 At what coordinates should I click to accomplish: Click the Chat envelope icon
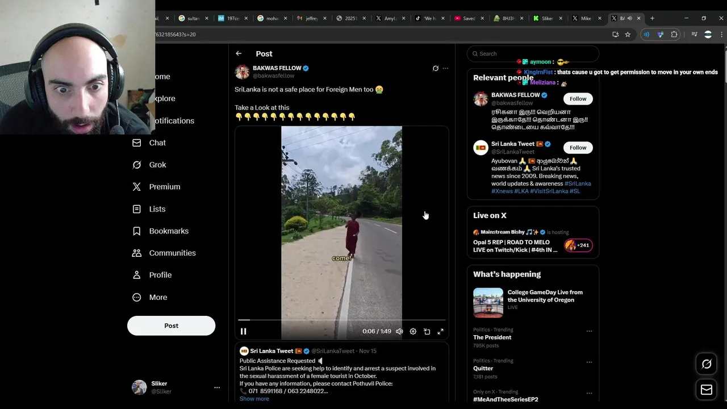coord(136,143)
